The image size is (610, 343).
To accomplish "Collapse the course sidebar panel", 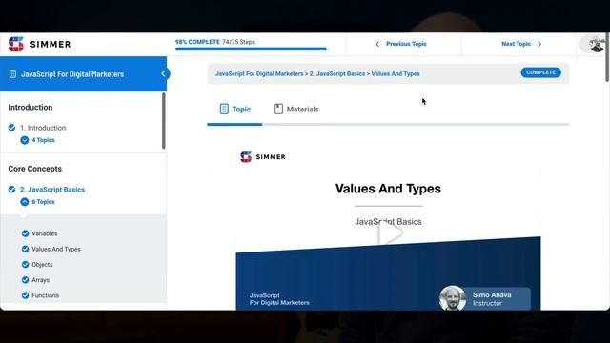I will [164, 73].
